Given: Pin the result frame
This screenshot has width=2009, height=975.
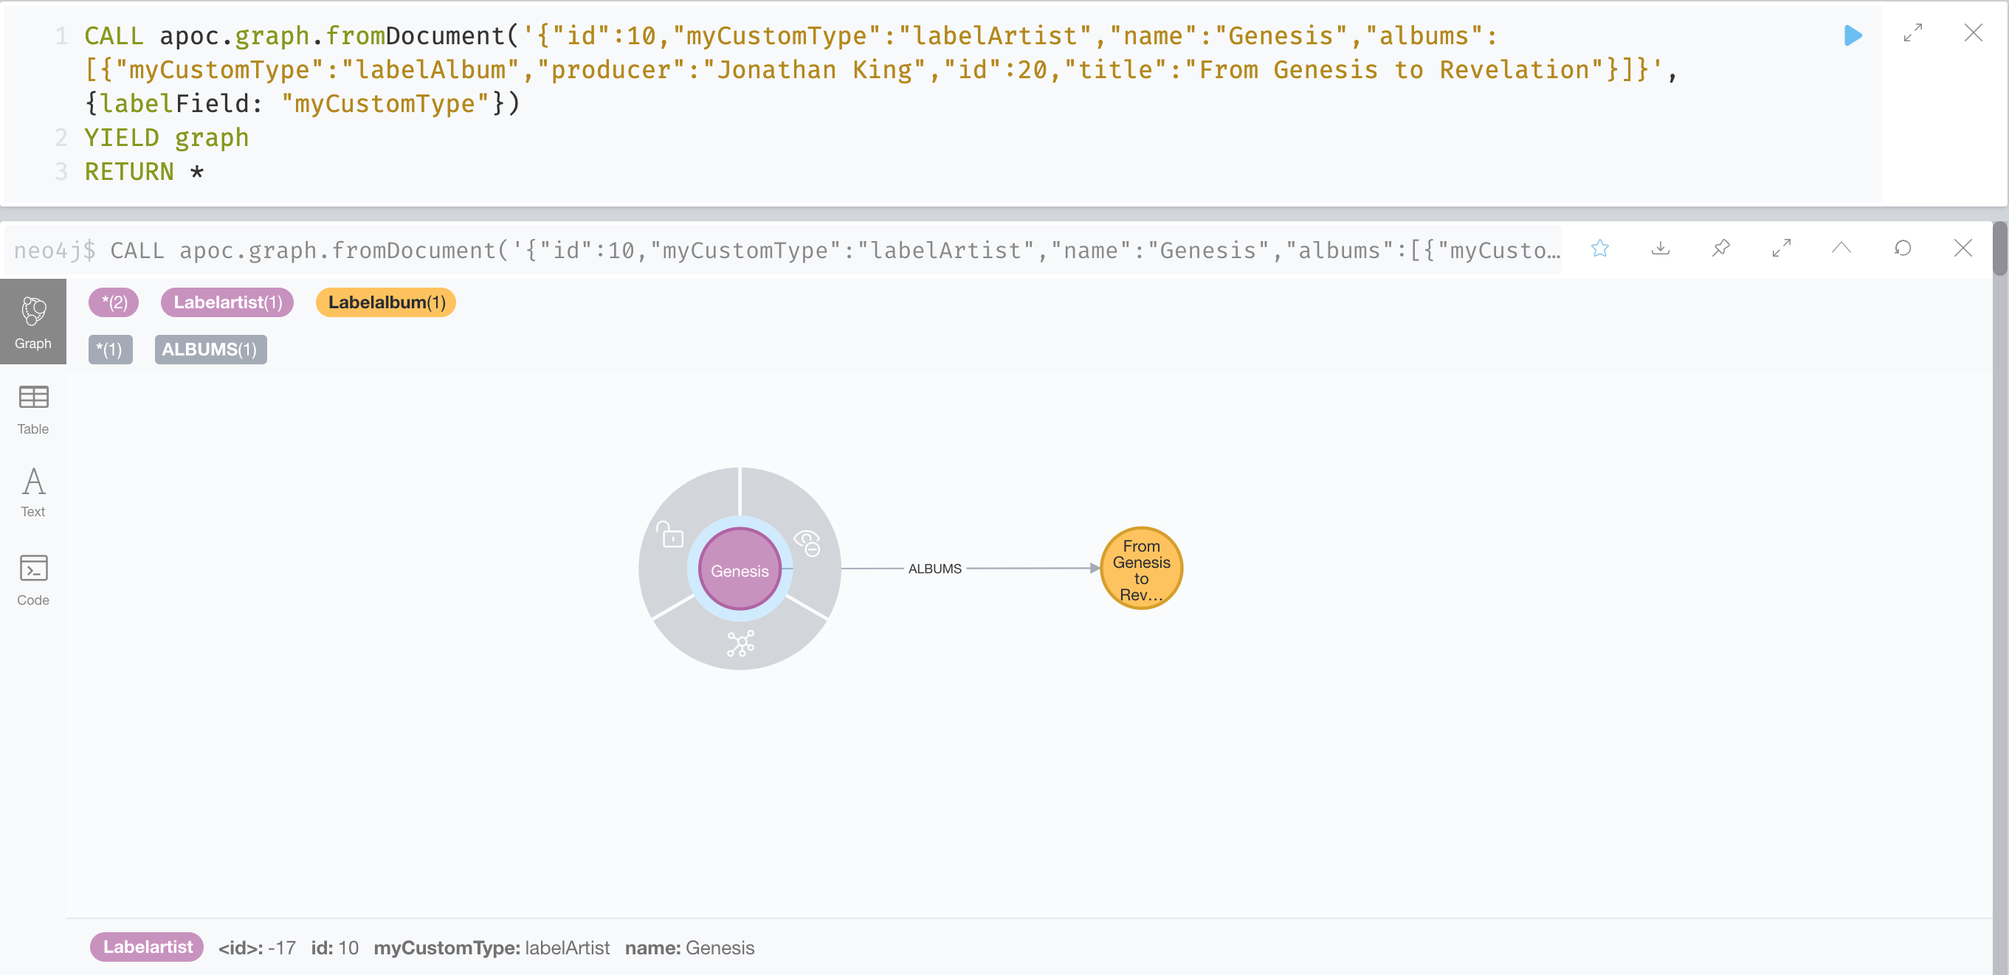Looking at the screenshot, I should [x=1720, y=249].
